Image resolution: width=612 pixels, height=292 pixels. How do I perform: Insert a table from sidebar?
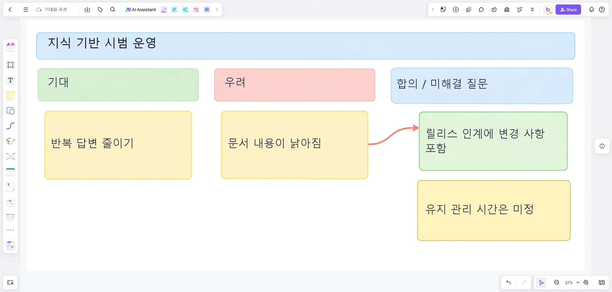11,172
